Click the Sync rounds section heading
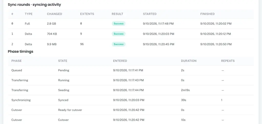The image size is (262, 124). tap(35, 5)
